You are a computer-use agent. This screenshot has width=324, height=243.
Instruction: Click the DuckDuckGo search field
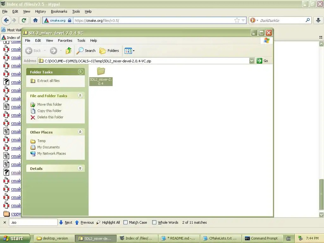click(x=282, y=21)
